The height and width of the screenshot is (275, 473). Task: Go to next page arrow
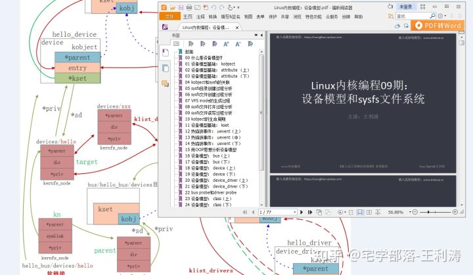(x=302, y=212)
